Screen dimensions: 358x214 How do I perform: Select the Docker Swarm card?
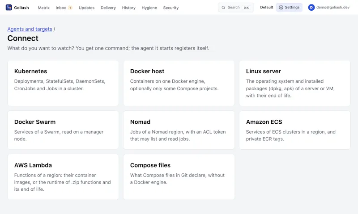pos(63,130)
